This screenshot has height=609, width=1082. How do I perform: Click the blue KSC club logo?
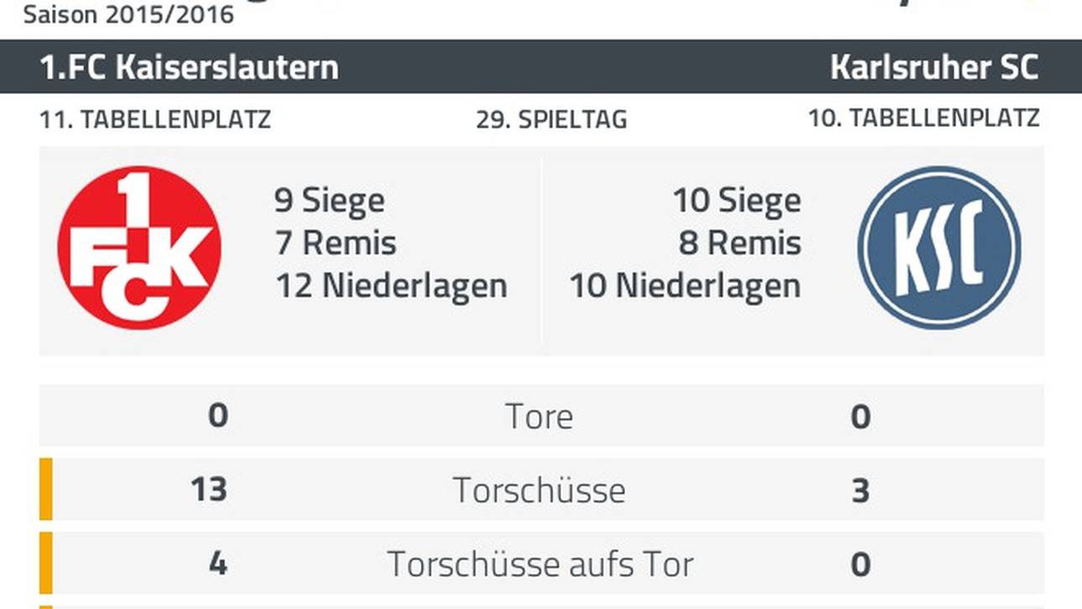pos(939,247)
